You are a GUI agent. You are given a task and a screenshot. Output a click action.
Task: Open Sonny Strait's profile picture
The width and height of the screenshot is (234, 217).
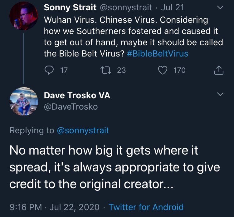24,16
